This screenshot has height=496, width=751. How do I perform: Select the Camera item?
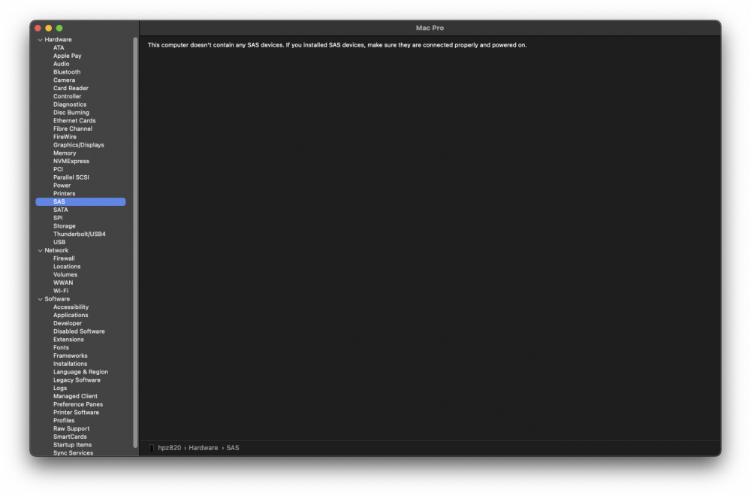(64, 80)
